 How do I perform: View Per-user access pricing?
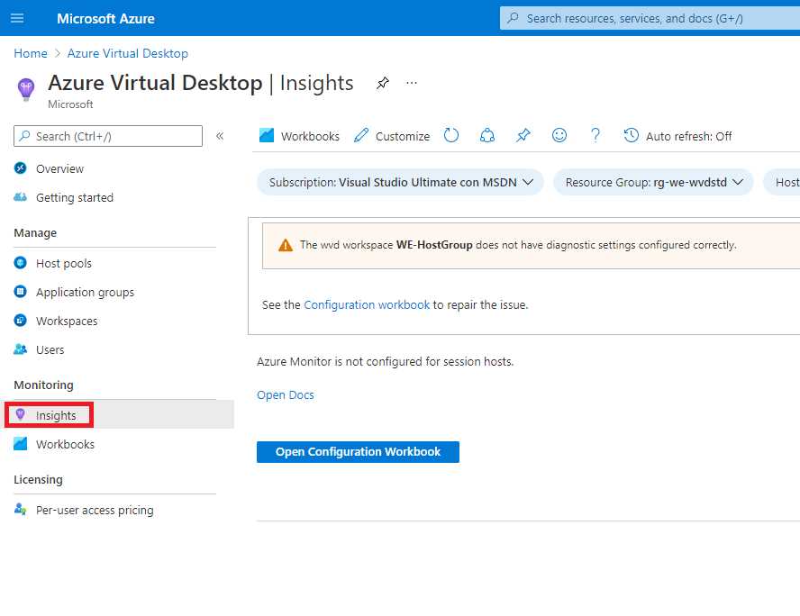94,509
